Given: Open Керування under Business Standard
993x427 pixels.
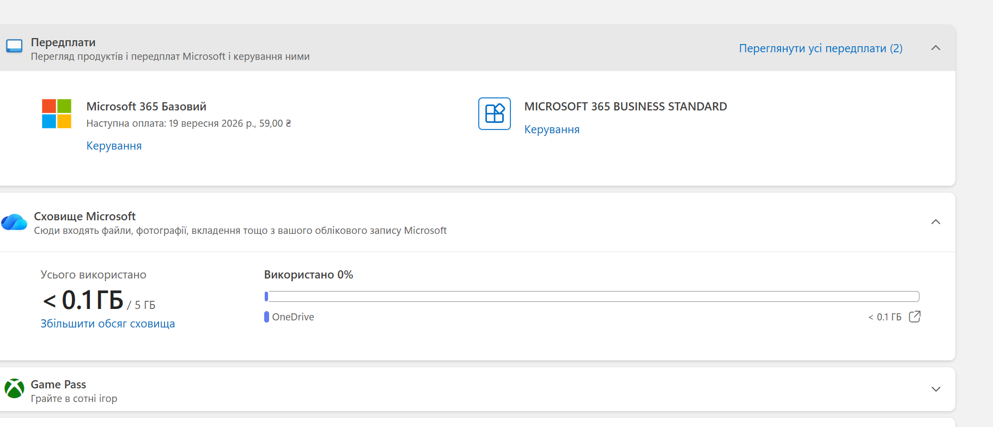Looking at the screenshot, I should tap(552, 129).
